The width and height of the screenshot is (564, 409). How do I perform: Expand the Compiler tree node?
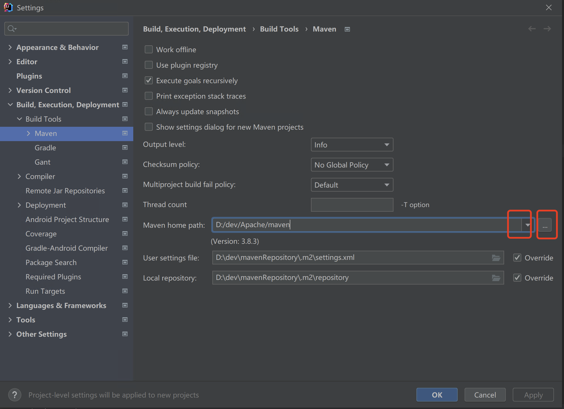(19, 176)
